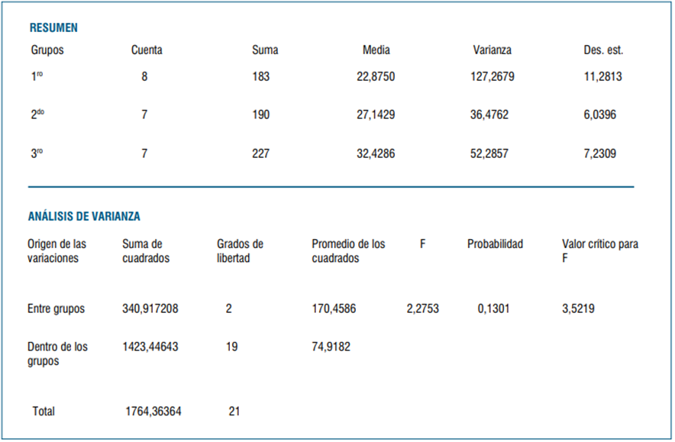The image size is (675, 442).
Task: Click the F value 2,2753
Action: coord(423,309)
